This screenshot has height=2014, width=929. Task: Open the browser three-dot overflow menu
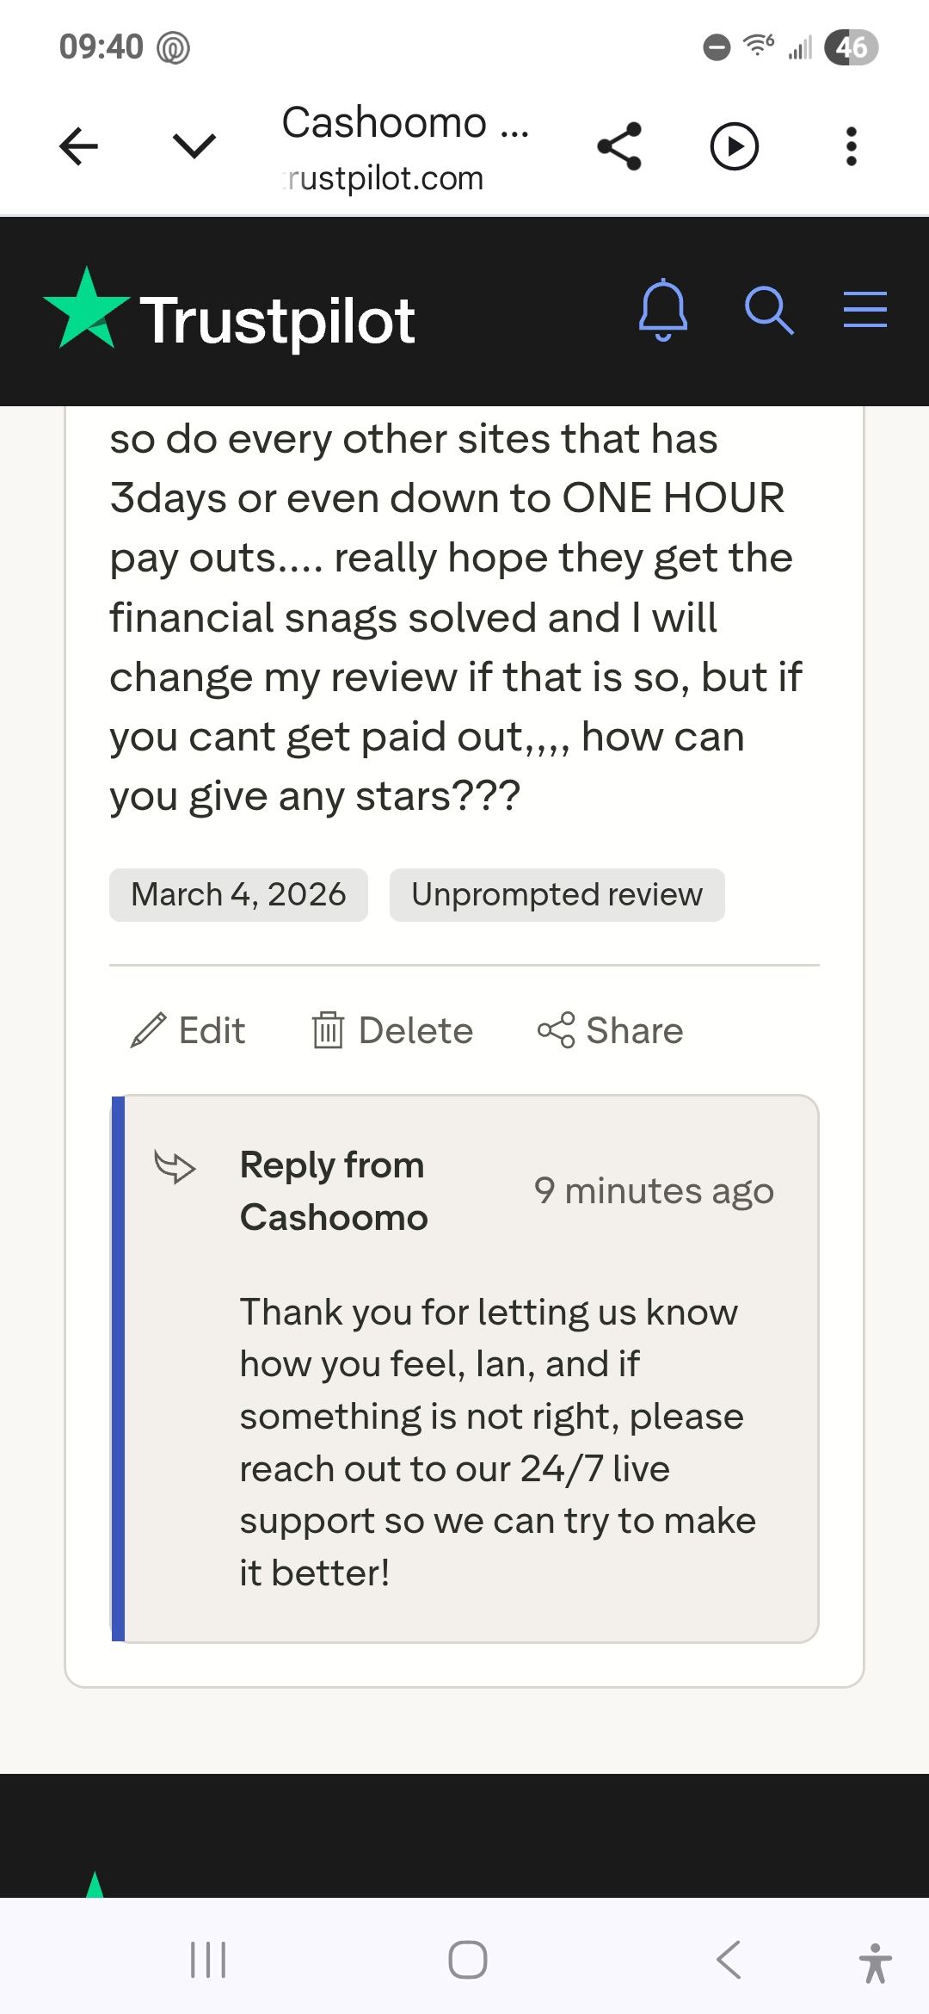(x=851, y=146)
